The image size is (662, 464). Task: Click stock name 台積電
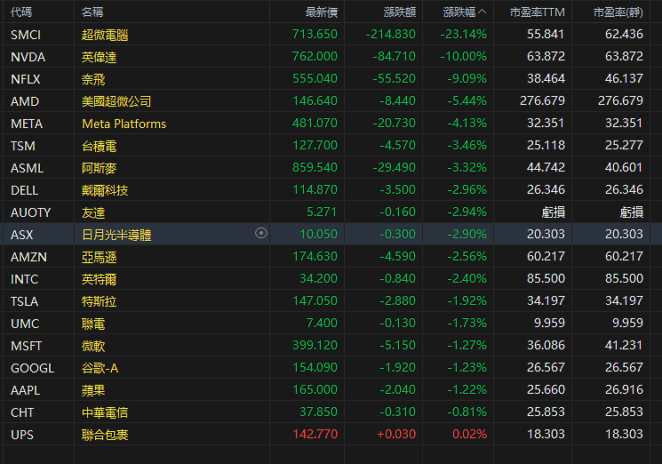[x=99, y=146]
